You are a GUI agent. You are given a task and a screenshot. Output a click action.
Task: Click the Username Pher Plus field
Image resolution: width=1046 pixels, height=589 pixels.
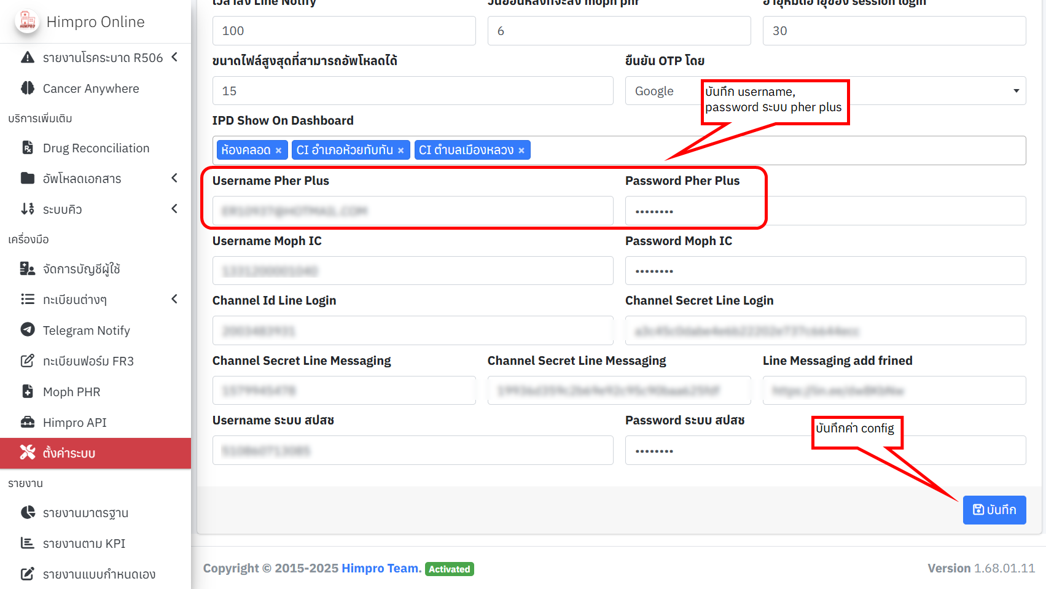pos(412,211)
